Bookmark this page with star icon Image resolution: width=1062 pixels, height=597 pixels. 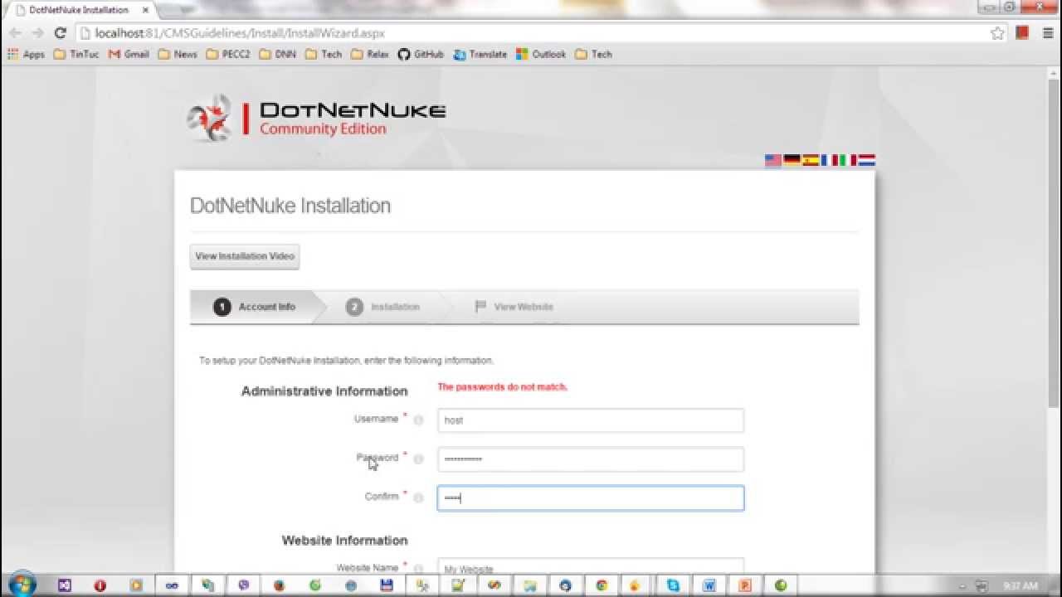pos(997,33)
